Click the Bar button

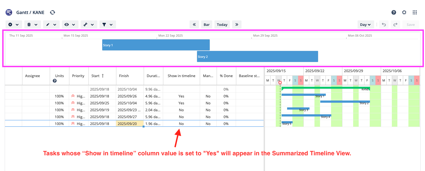pyautogui.click(x=206, y=25)
